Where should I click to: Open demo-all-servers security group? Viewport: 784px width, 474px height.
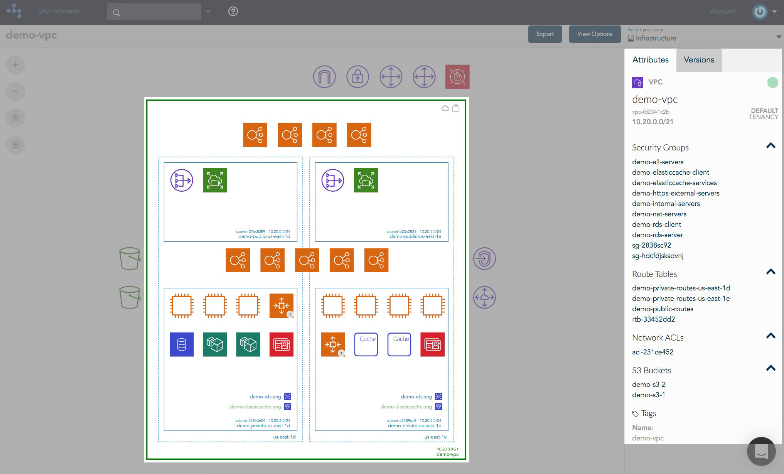pos(658,162)
